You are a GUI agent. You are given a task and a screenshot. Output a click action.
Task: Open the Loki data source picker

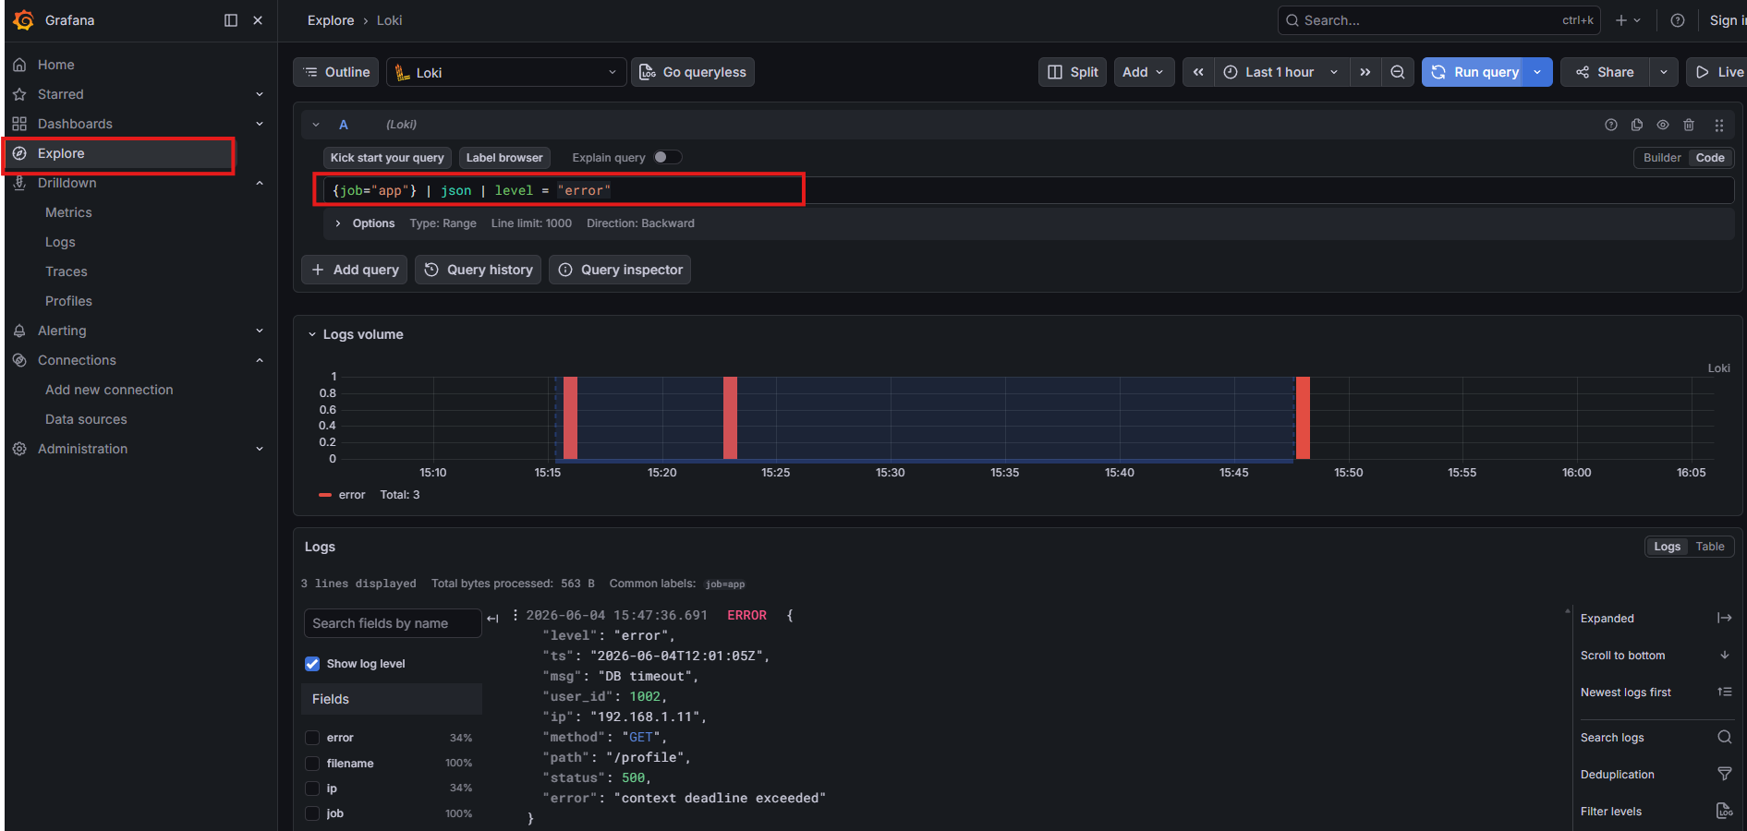[506, 72]
